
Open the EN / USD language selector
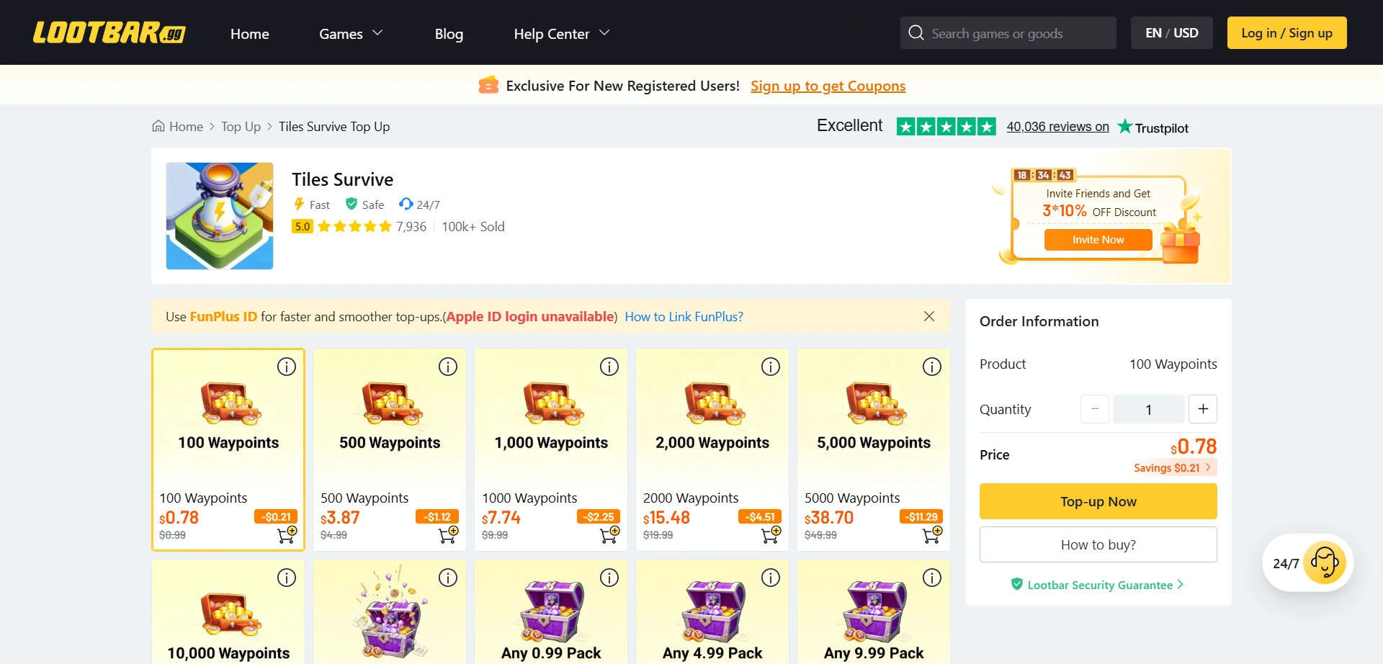[1171, 32]
